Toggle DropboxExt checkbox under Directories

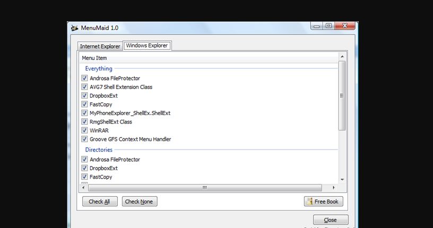pos(84,168)
